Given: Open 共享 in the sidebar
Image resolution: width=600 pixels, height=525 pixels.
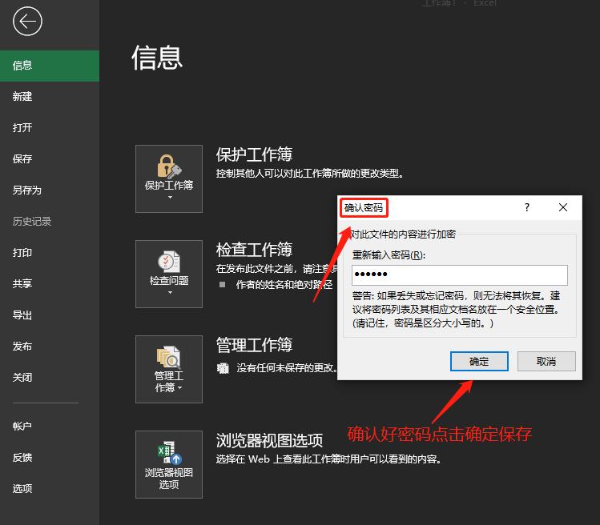Looking at the screenshot, I should 50,284.
